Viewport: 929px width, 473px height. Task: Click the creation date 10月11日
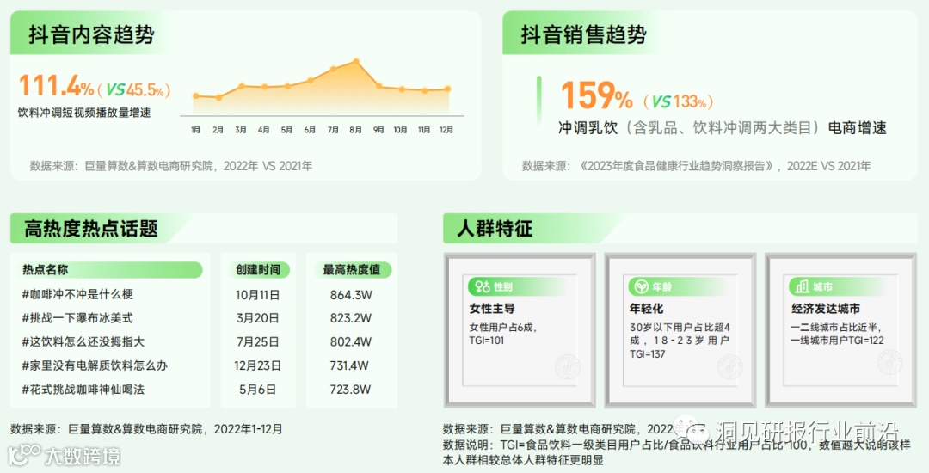258,295
